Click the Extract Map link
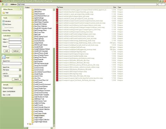Image resolution: width=166 pixels, height=129 pixels. (7, 30)
